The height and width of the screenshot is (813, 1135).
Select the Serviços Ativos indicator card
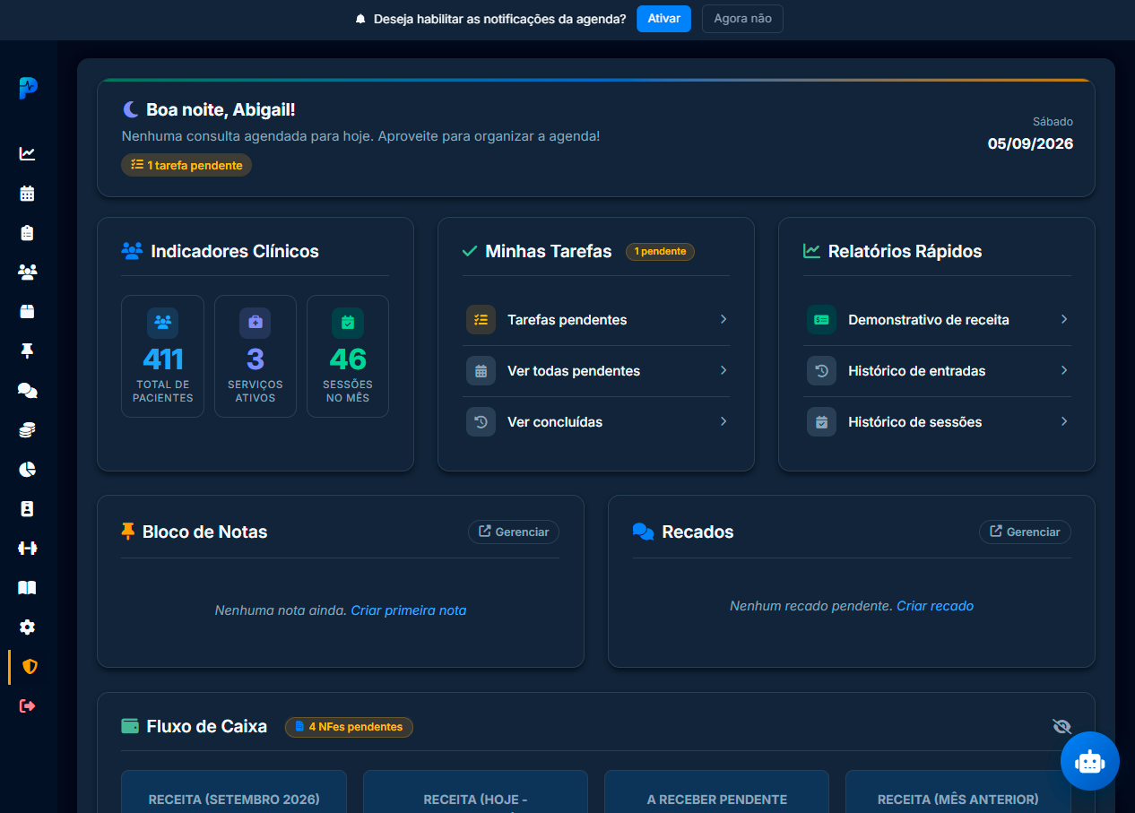[x=256, y=357]
